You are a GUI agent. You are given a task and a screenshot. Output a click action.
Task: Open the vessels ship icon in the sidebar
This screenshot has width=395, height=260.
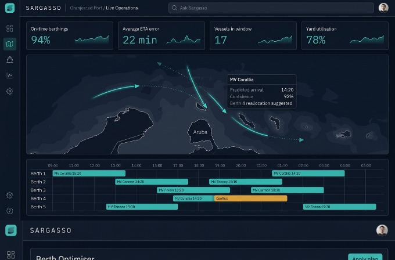coord(9,60)
